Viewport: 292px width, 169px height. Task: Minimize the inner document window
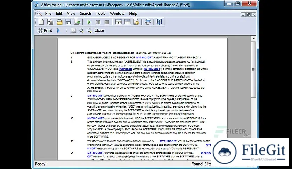[x=243, y=15]
